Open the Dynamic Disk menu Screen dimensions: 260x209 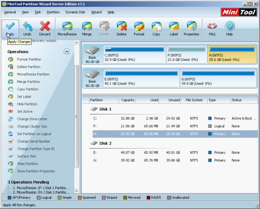tap(75, 12)
